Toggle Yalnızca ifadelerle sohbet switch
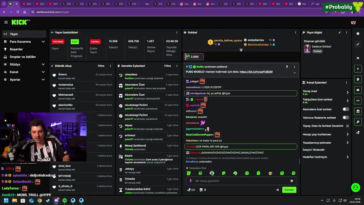Image resolution: width=364 pixels, height=205 pixels. coord(346,118)
